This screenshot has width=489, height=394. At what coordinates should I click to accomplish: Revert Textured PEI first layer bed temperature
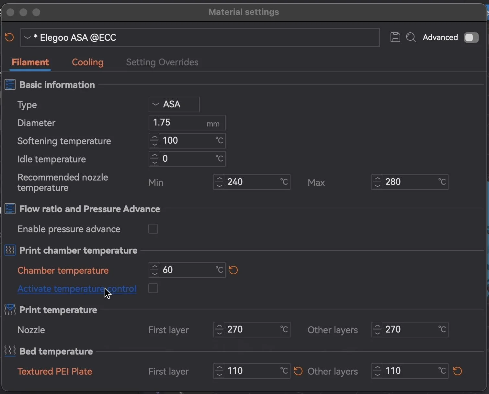tap(298, 371)
